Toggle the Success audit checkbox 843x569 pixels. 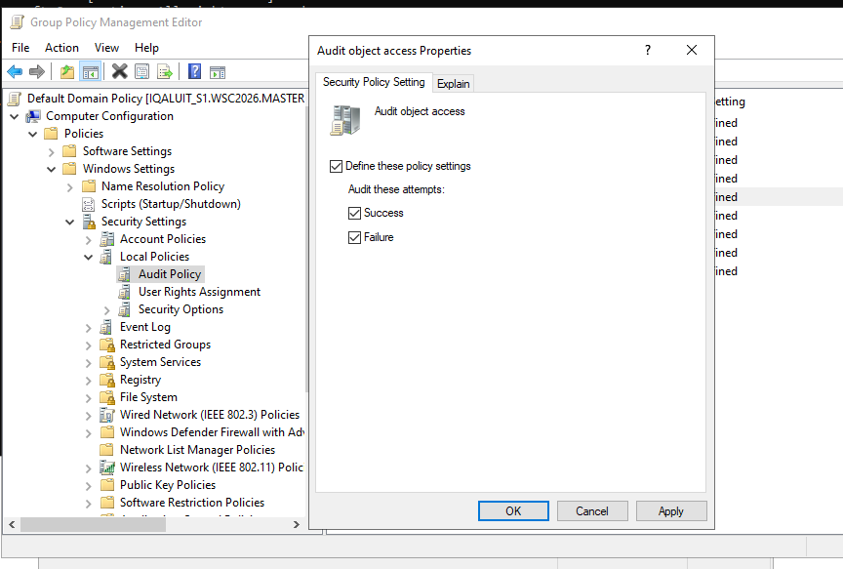(x=354, y=213)
